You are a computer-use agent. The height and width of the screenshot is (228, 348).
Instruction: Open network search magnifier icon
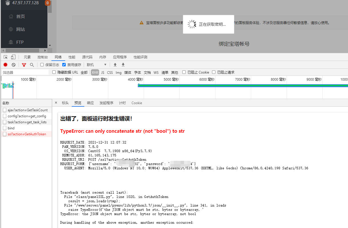[x=32, y=65]
